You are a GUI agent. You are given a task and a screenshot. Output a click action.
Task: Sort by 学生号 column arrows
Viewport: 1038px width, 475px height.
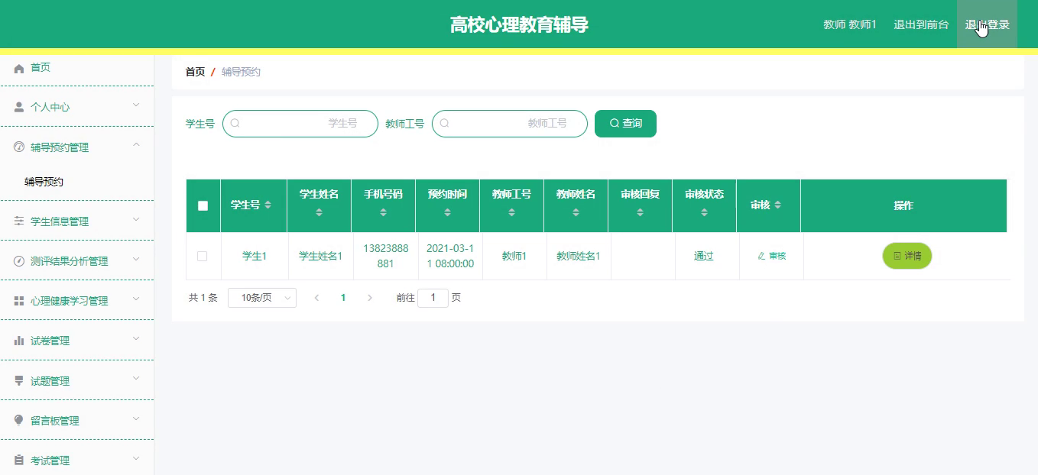tap(268, 205)
